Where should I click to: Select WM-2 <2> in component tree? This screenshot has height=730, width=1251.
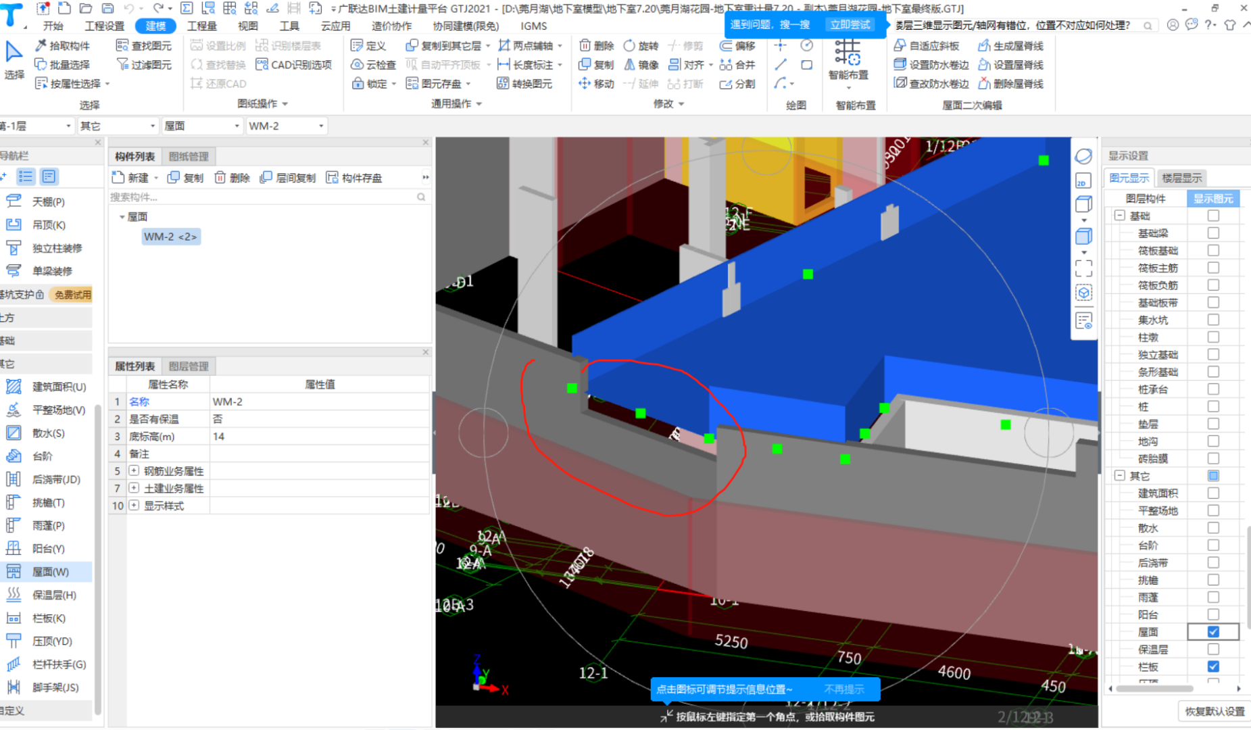click(x=170, y=237)
